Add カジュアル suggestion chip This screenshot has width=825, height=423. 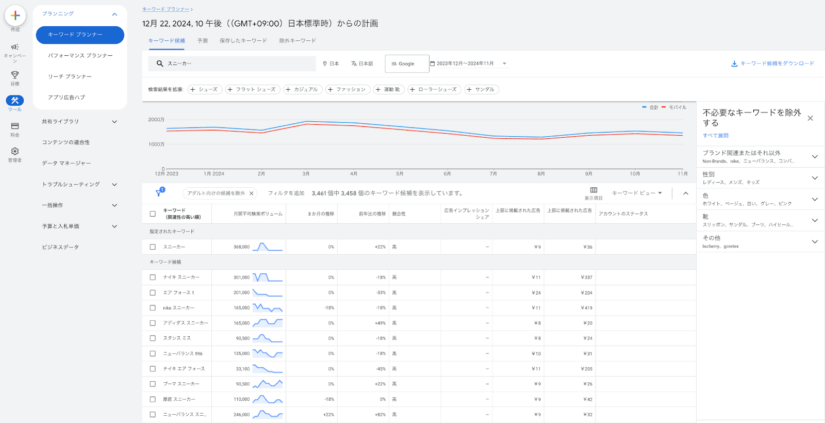[303, 89]
